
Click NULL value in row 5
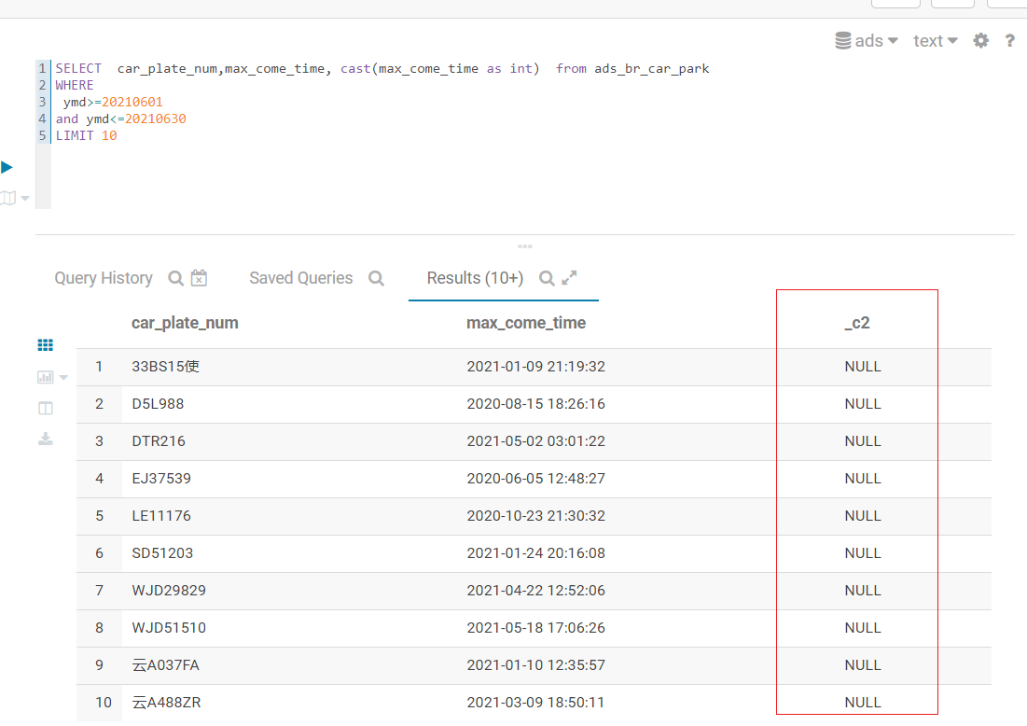click(863, 516)
